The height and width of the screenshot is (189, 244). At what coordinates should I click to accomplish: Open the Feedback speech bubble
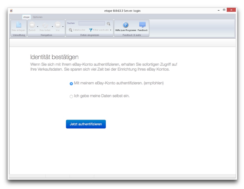142,25
